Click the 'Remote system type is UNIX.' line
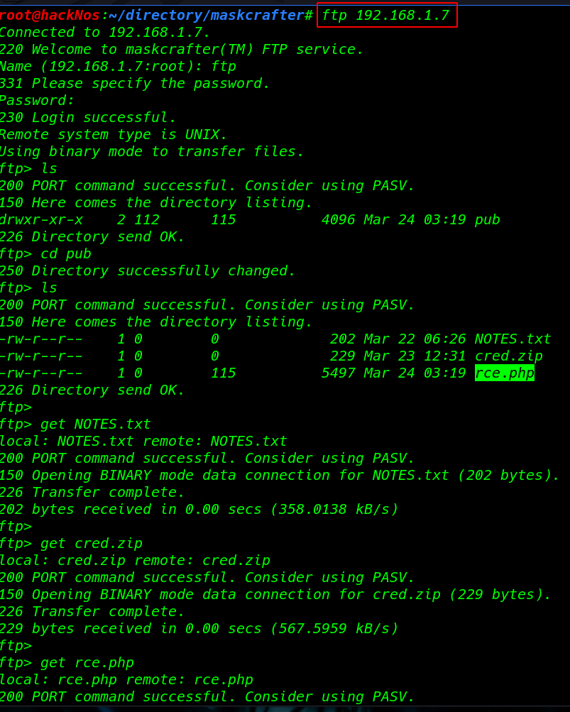 [113, 134]
